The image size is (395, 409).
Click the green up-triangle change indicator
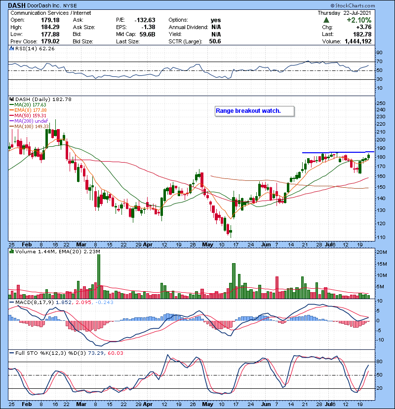(x=326, y=20)
